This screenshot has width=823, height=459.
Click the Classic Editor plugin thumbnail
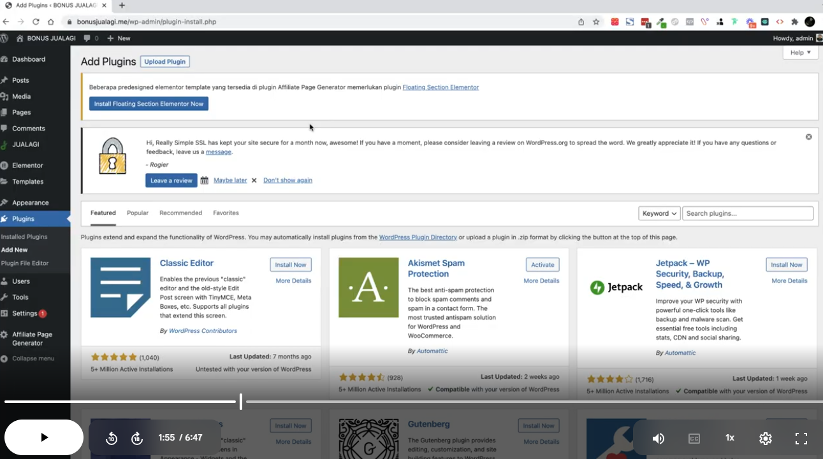pyautogui.click(x=120, y=288)
